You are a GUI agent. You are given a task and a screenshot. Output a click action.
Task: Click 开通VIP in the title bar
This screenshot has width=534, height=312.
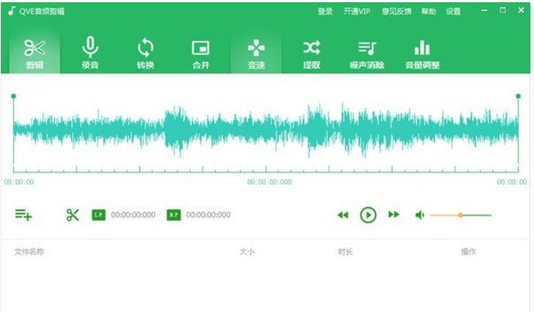click(357, 12)
